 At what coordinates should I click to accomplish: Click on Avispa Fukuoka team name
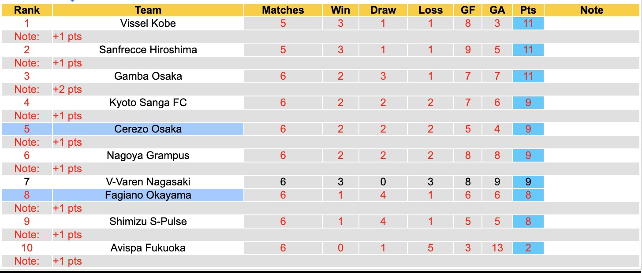pos(148,248)
